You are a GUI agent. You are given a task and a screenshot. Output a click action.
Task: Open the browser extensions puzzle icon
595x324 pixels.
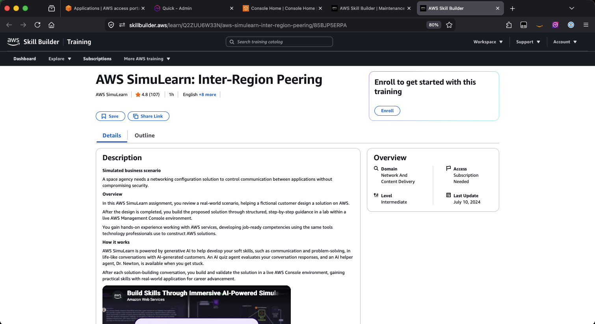509,25
